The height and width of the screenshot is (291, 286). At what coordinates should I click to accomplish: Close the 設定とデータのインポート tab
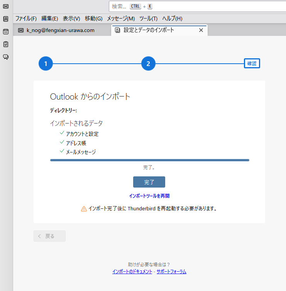(201, 30)
